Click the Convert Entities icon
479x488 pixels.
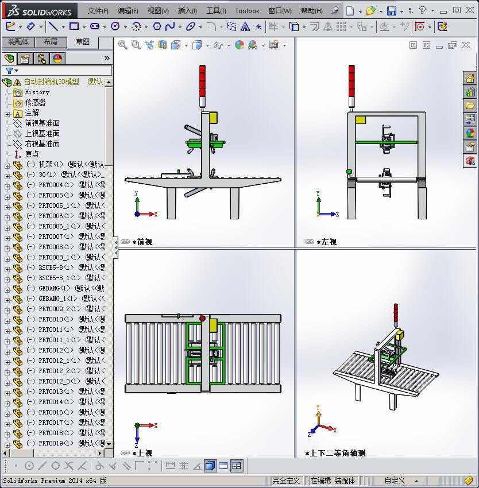(x=294, y=26)
